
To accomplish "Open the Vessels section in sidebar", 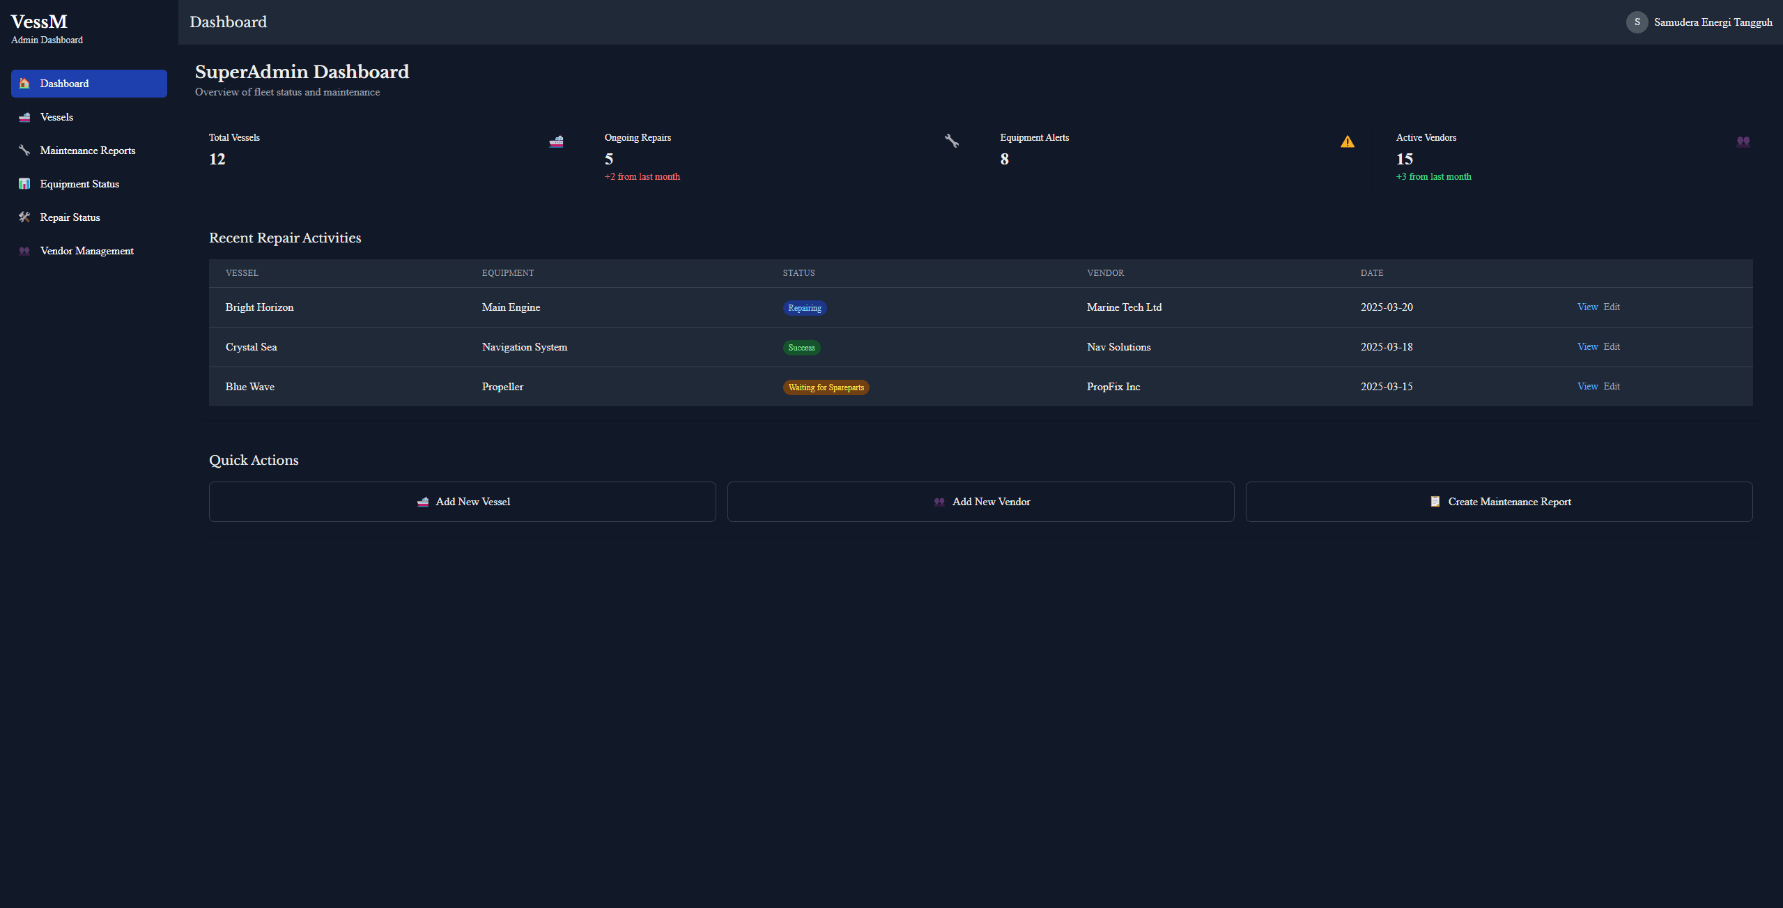I will [x=56, y=116].
